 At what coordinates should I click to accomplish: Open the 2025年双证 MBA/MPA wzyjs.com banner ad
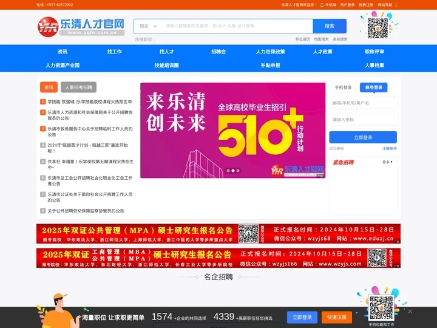click(x=218, y=258)
